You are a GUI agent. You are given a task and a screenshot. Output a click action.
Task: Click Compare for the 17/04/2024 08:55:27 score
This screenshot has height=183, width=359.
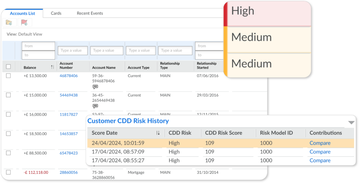click(x=320, y=160)
